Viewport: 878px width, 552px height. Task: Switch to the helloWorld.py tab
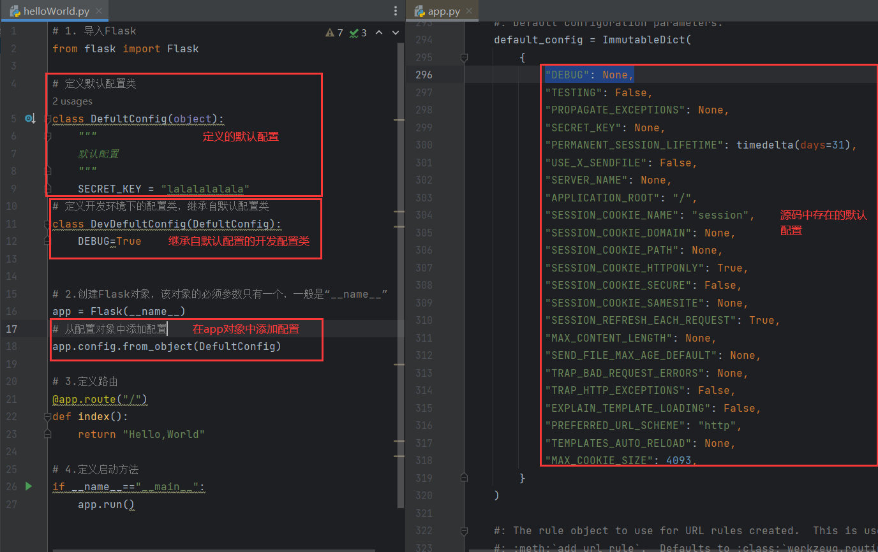[x=56, y=11]
